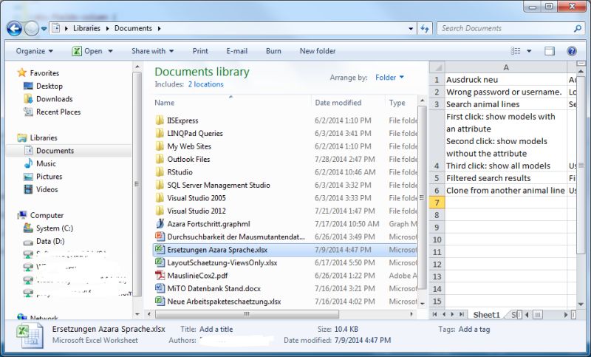Open the Organize menu
This screenshot has width=591, height=357.
pyautogui.click(x=34, y=51)
